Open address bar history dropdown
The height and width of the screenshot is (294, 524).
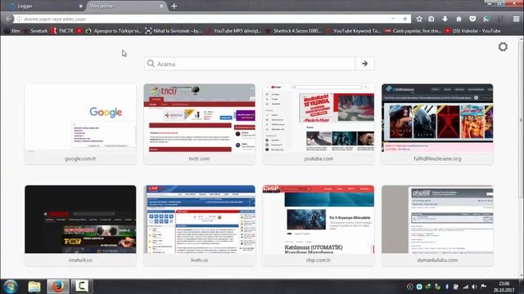(393, 19)
